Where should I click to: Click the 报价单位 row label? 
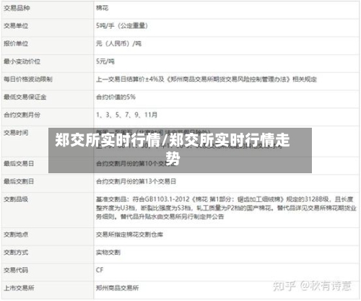16,43
